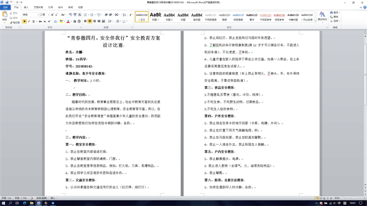Image resolution: width=367 pixels, height=206 pixels.
Task: Open File Explorer from the taskbar
Action: [x=31, y=203]
